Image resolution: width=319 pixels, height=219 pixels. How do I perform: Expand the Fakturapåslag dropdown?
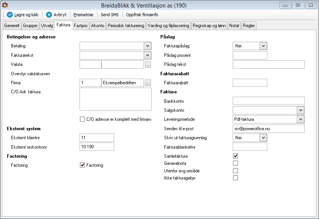coord(263,46)
